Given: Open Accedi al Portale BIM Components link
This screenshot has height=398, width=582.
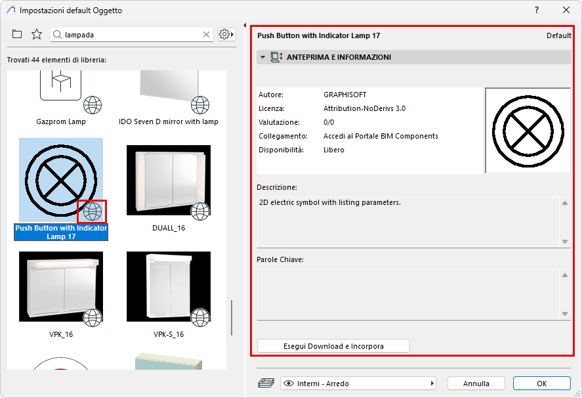Looking at the screenshot, I should tap(381, 136).
